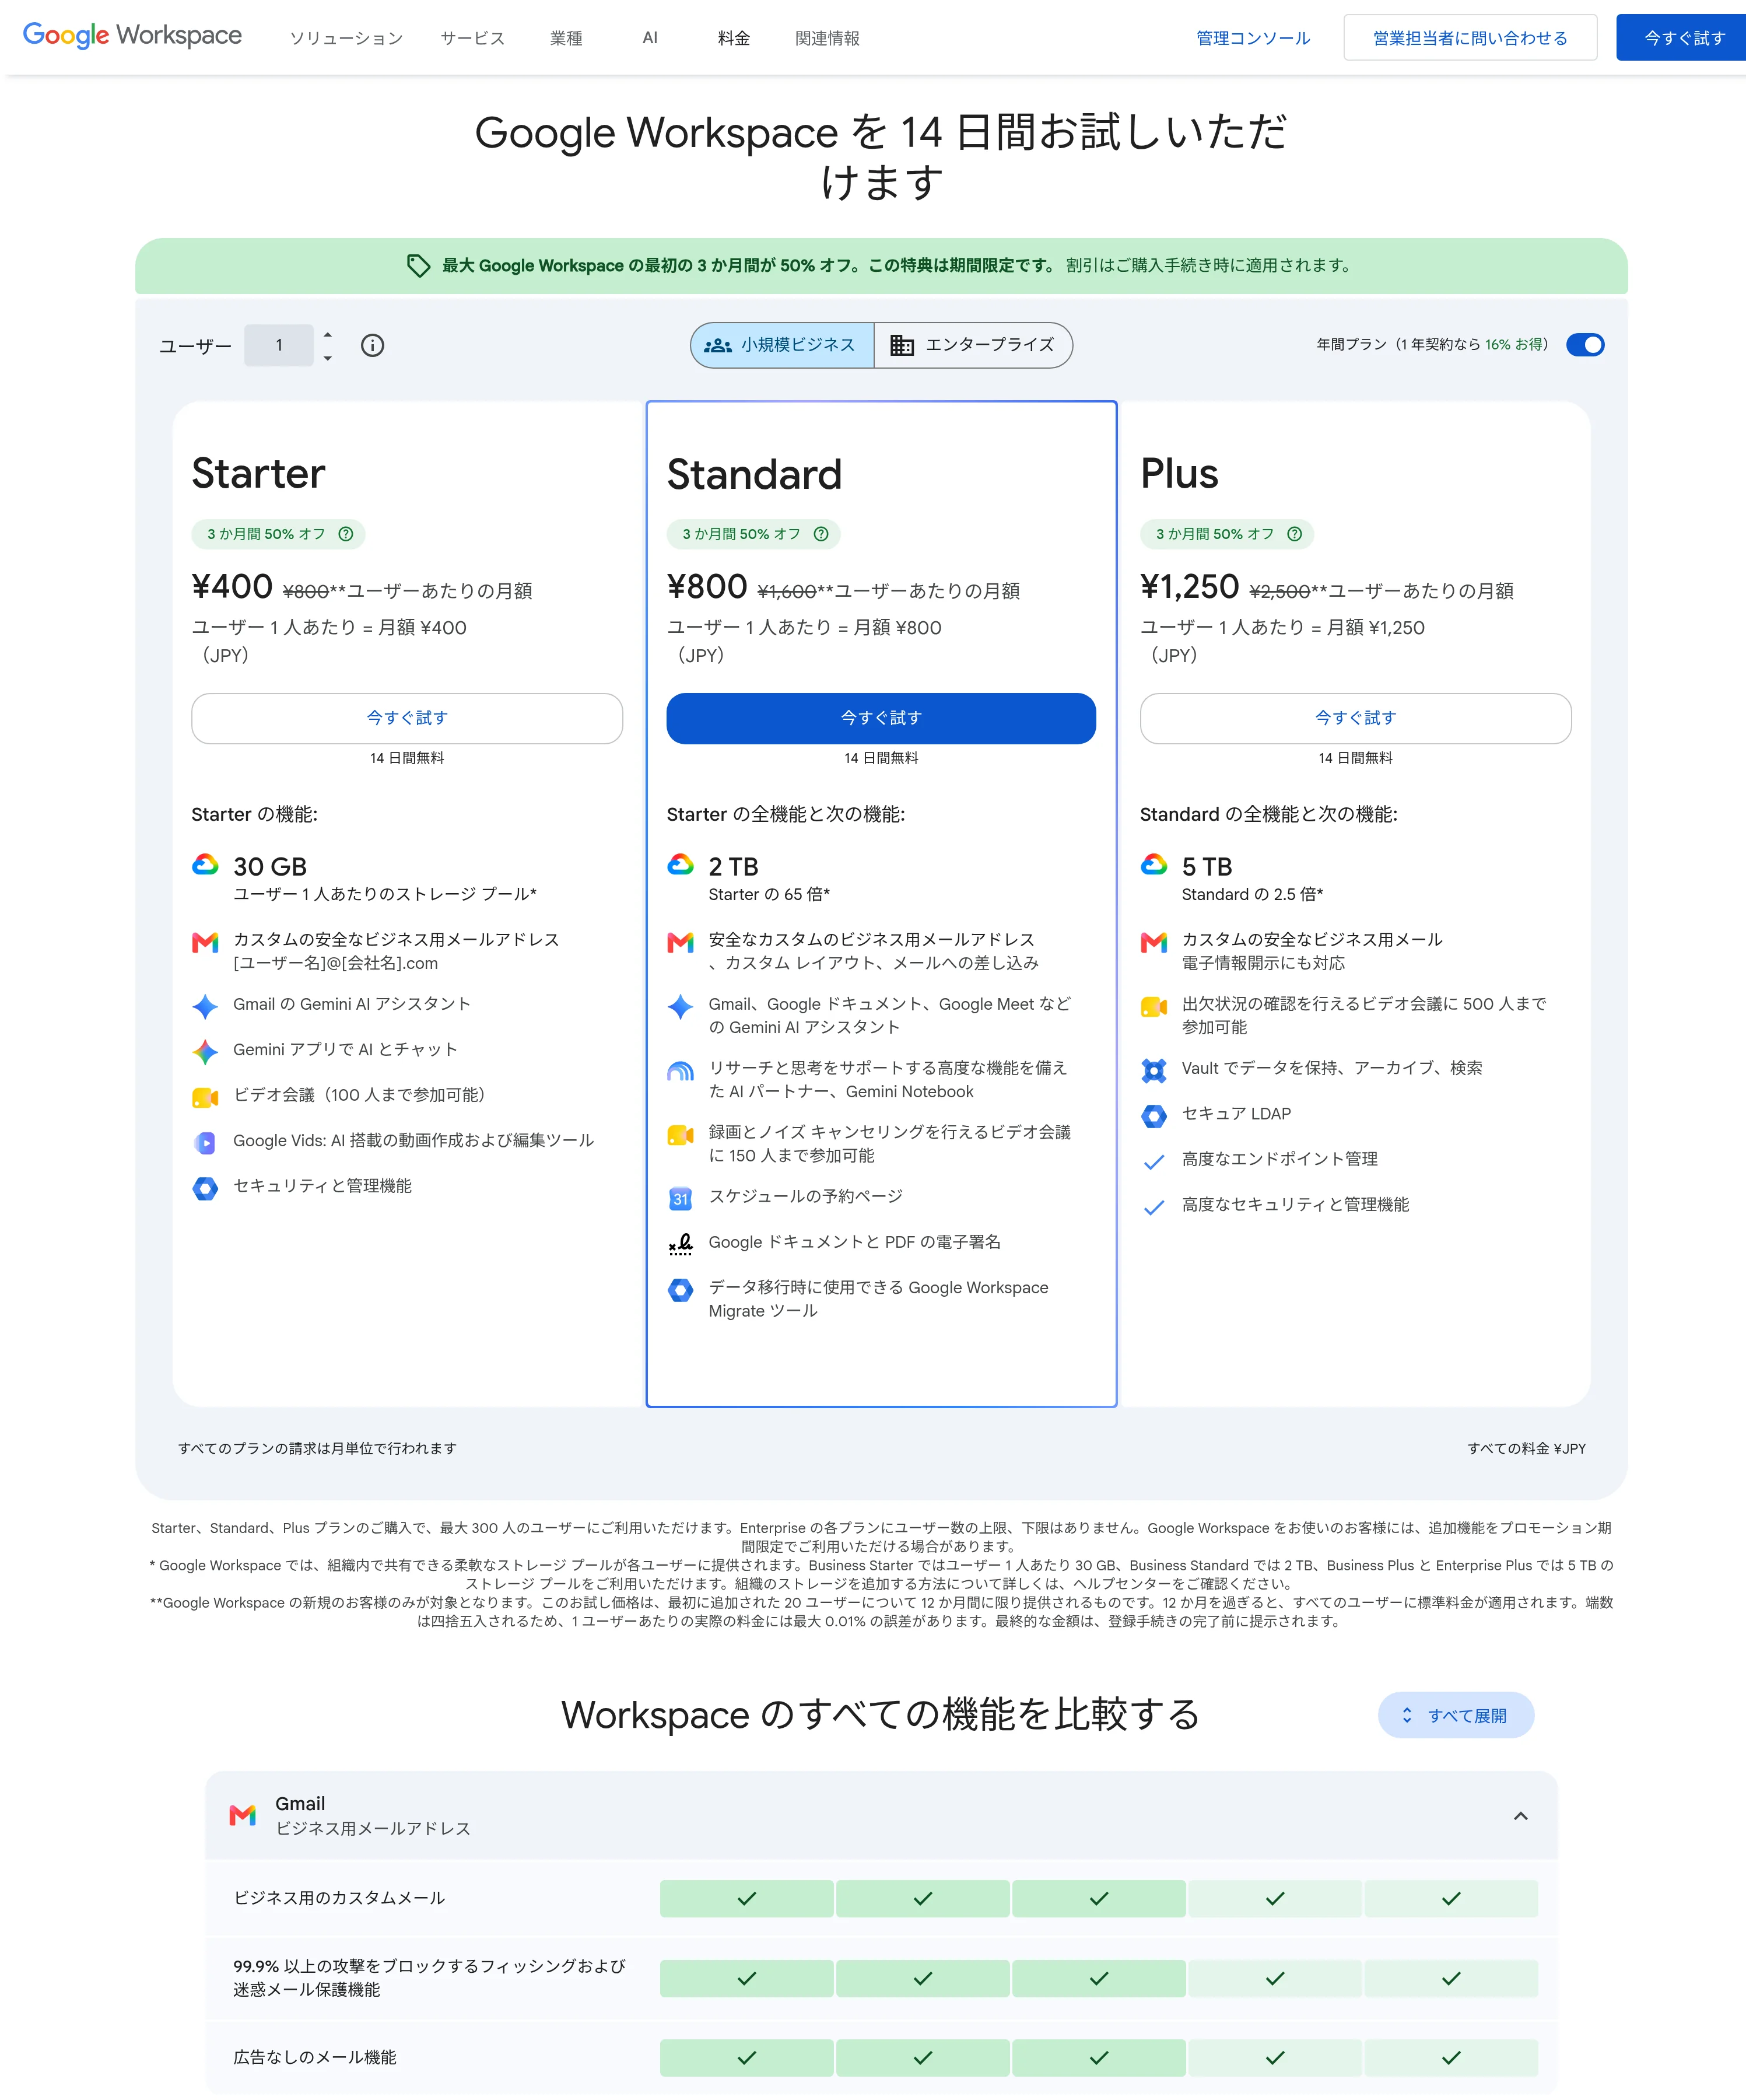Click text すべてのプランの請求は月単位で行われます

(x=317, y=1448)
